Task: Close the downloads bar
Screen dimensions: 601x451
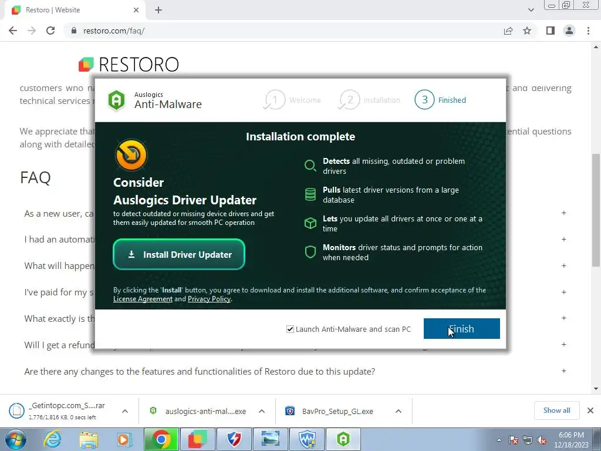Action: (x=590, y=410)
